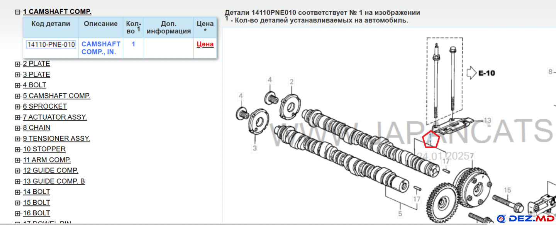Expand the 7 ACTUATOR ASSY. node

click(x=17, y=117)
